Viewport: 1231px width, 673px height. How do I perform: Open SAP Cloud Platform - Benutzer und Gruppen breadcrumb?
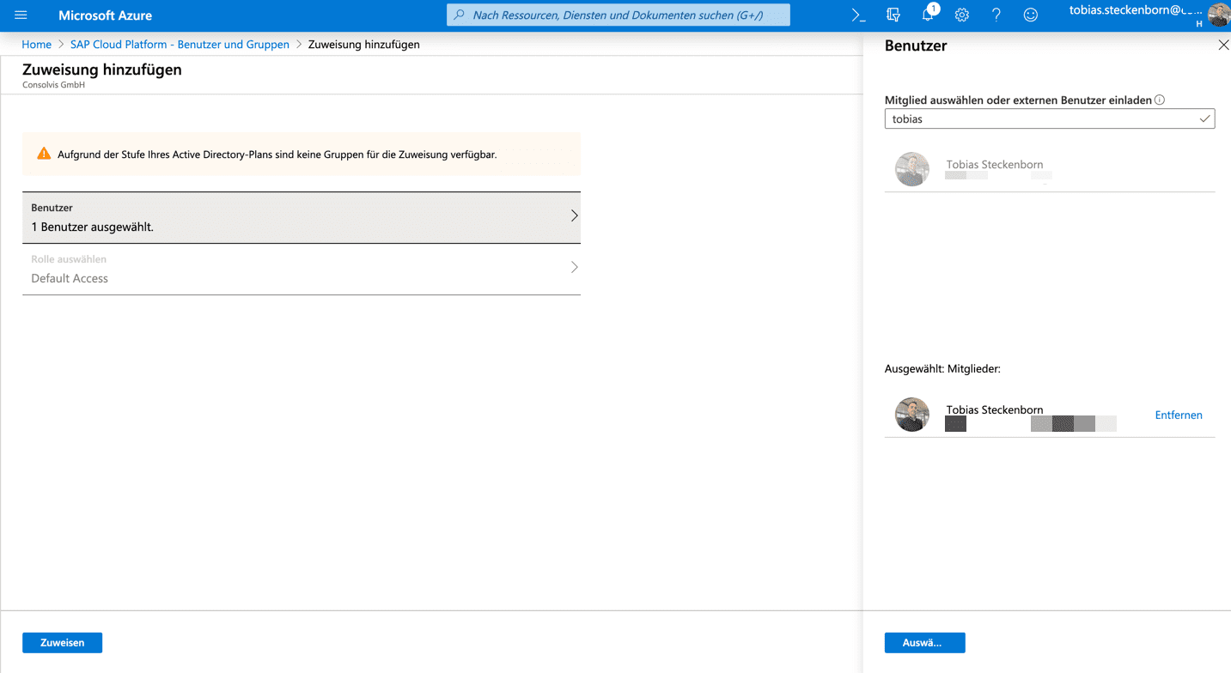180,45
